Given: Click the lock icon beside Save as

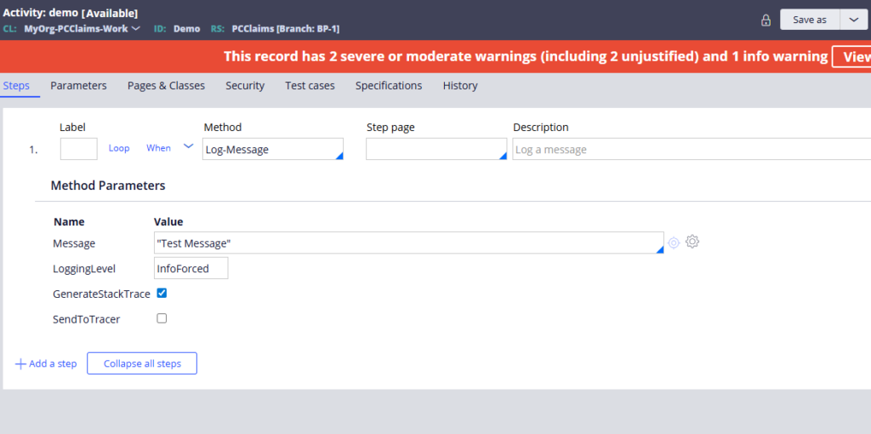Looking at the screenshot, I should coord(766,20).
